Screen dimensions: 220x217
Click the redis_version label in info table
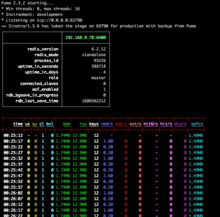tap(44, 49)
